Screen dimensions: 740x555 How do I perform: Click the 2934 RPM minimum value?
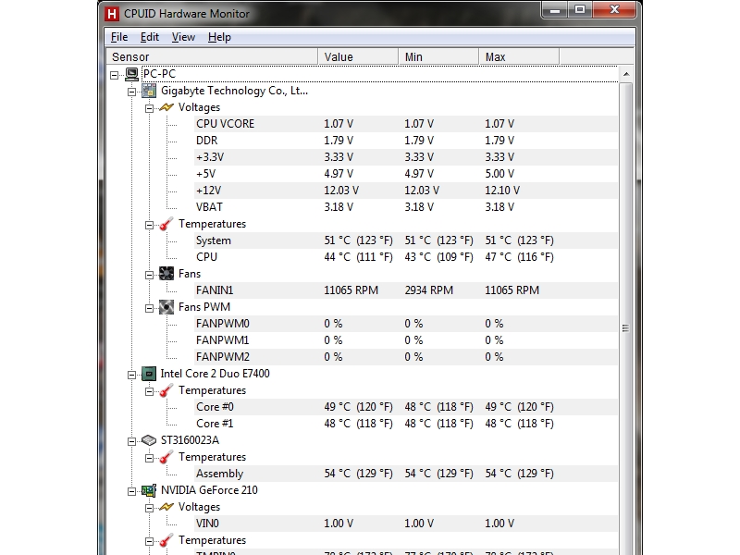[x=428, y=290]
